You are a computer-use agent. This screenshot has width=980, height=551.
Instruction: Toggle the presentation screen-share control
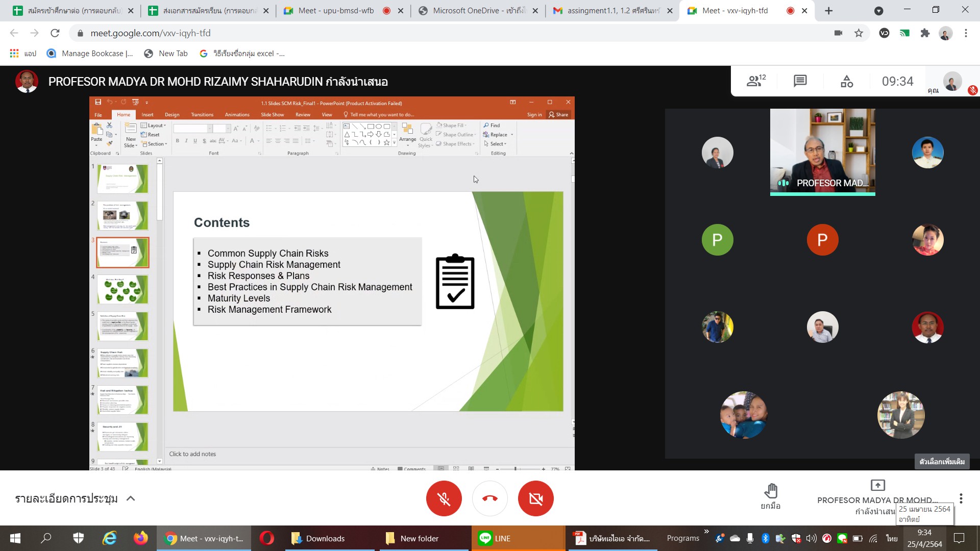(877, 485)
